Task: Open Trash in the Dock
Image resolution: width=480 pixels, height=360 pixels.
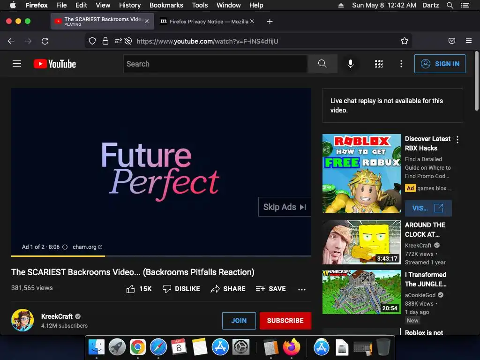Action: click(383, 347)
